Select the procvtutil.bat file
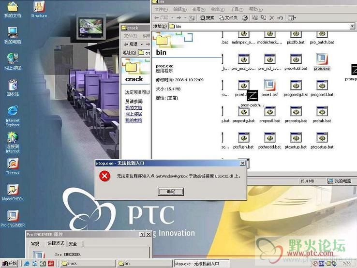The height and width of the screenshot is (268, 357). 296,62
